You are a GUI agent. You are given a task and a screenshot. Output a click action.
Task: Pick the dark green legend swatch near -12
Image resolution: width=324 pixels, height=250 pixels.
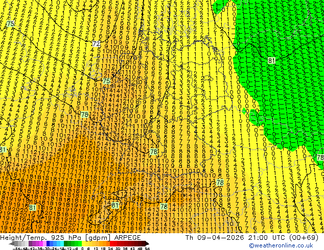click(66, 243)
